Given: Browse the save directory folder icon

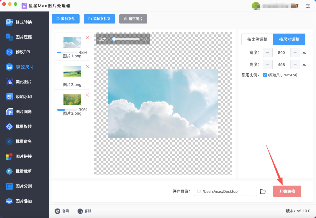Looking at the screenshot, I should (263, 191).
